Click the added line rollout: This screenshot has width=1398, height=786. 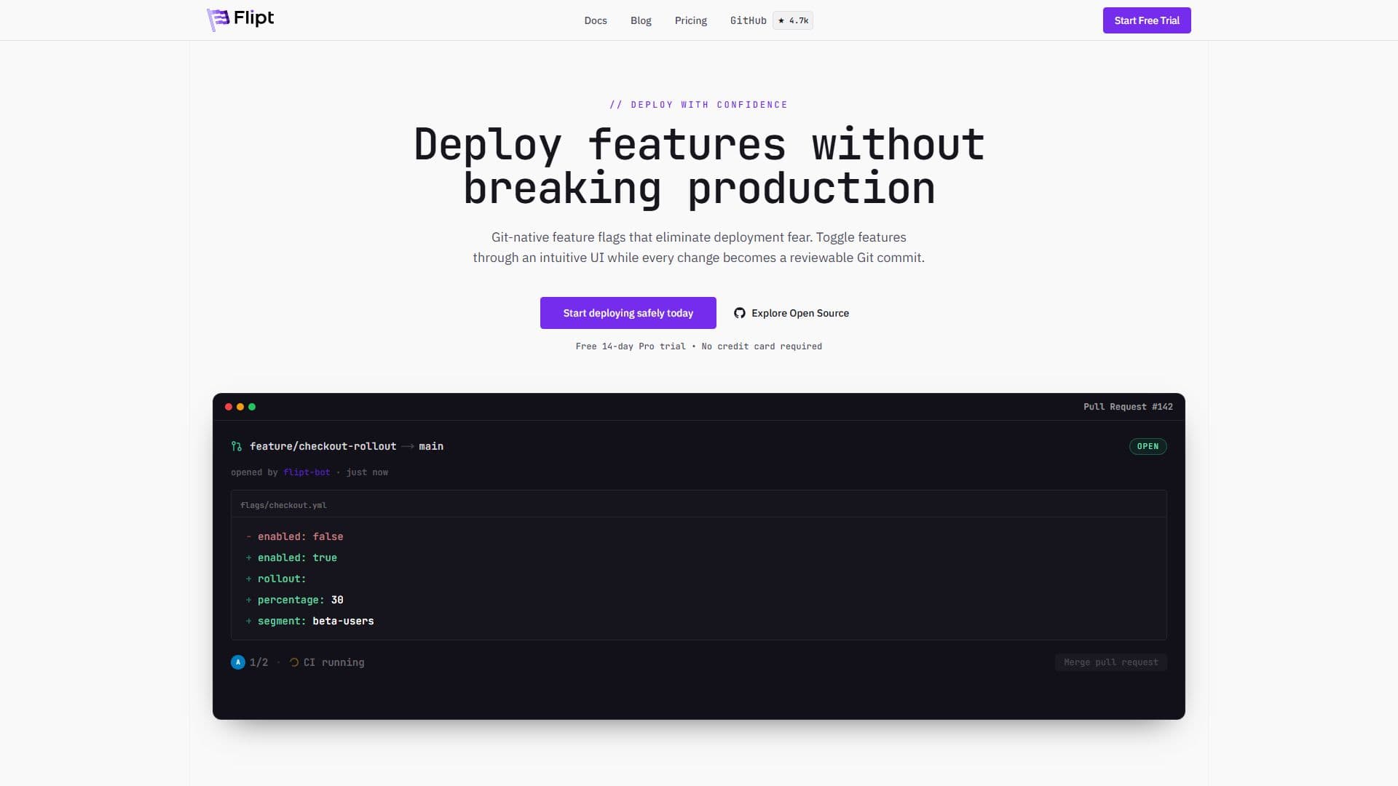tap(282, 579)
